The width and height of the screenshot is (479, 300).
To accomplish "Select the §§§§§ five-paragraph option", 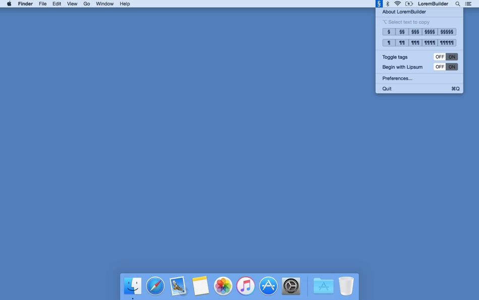I will tap(447, 31).
